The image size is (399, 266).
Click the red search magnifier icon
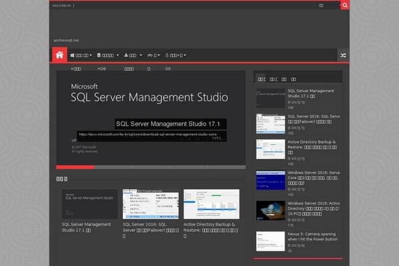pyautogui.click(x=344, y=5)
